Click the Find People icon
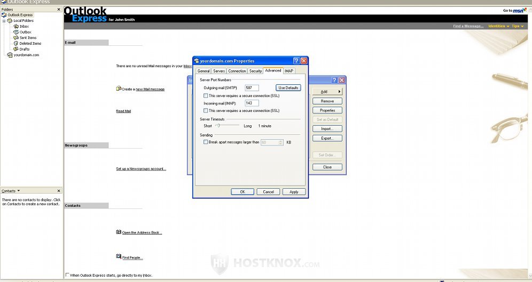This screenshot has width=532, height=282. (x=119, y=256)
